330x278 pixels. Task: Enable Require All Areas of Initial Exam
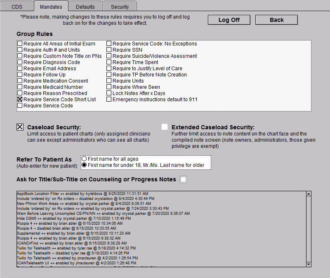click(x=20, y=44)
